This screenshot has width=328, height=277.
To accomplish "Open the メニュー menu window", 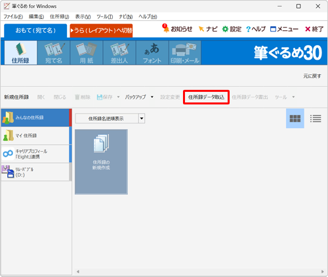I will (x=284, y=29).
